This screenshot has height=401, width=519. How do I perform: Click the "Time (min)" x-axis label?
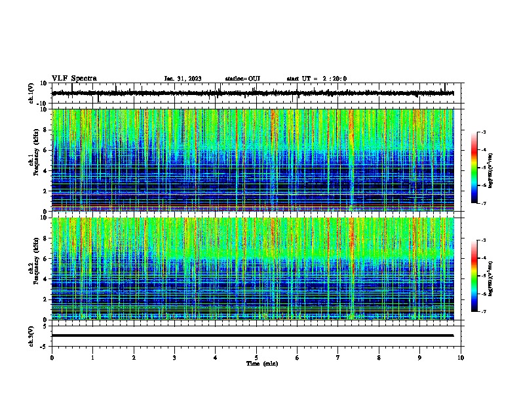262,364
